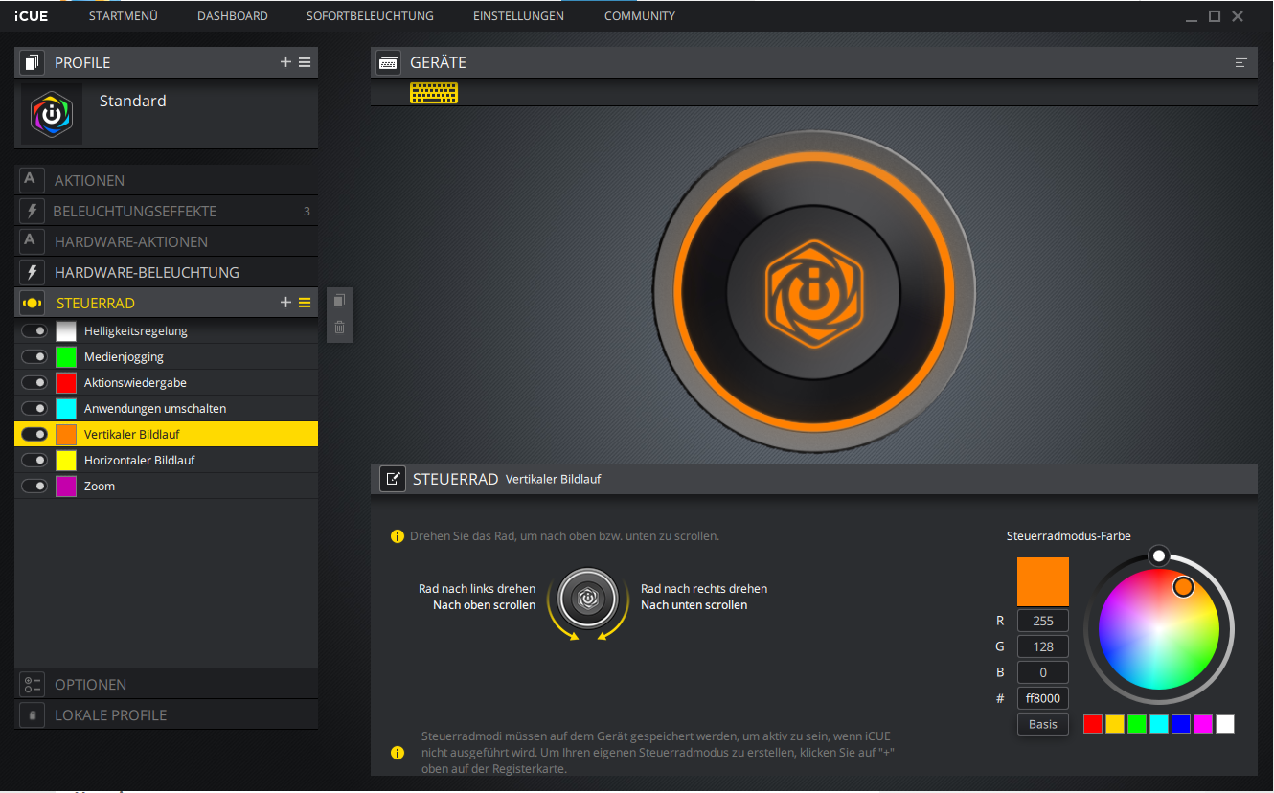Toggle the Medienjogging mode switch

[x=35, y=356]
